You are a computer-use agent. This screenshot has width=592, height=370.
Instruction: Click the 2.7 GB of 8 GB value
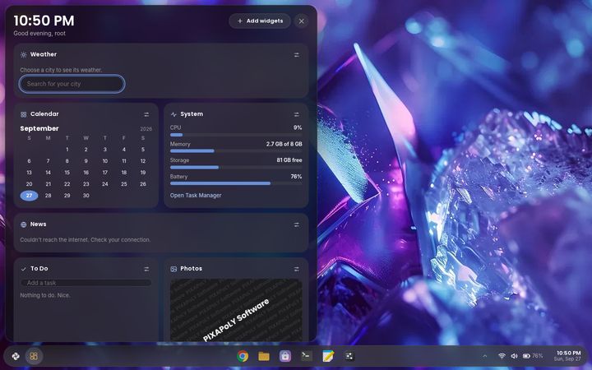point(284,144)
